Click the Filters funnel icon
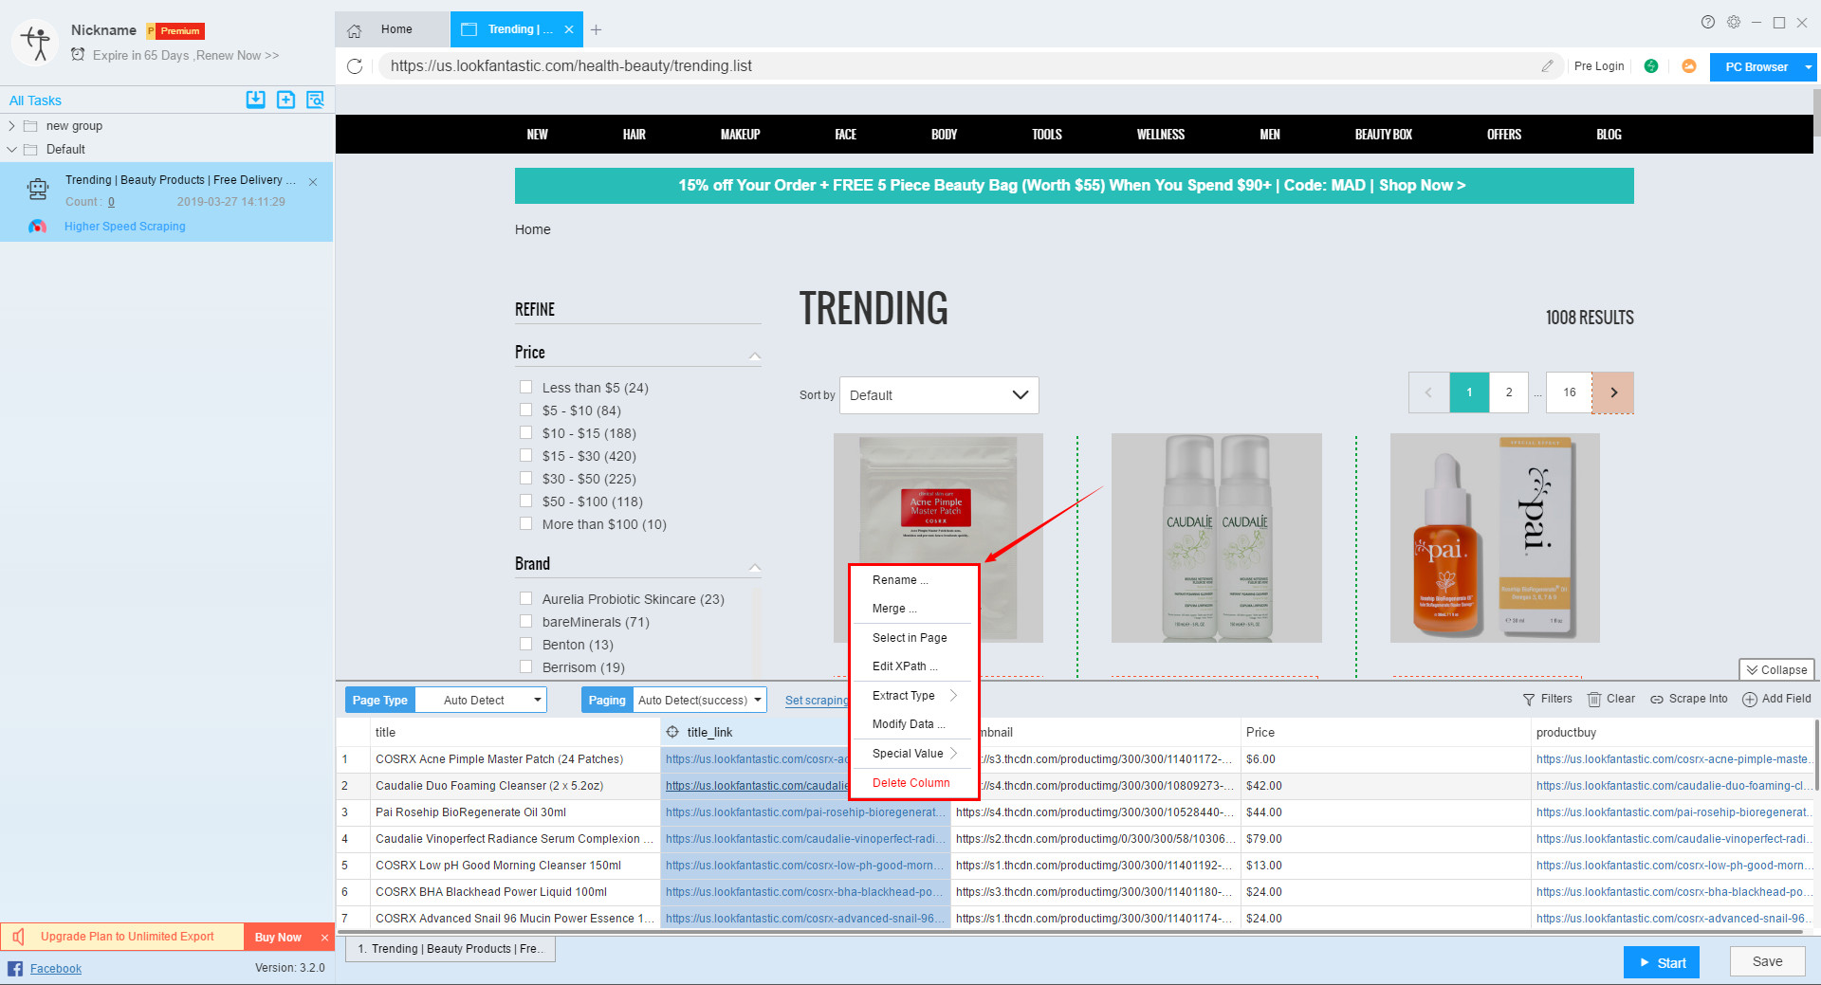The image size is (1821, 985). tap(1529, 700)
